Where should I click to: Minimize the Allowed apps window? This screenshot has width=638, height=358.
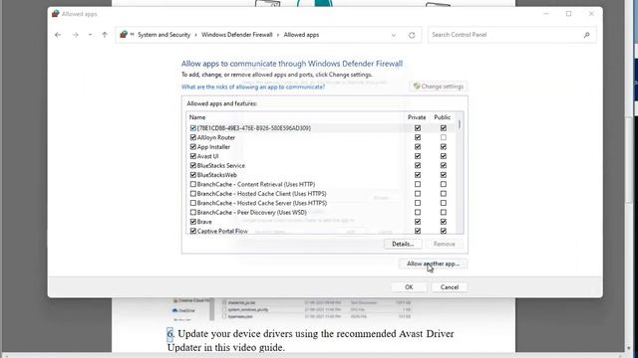(546, 14)
